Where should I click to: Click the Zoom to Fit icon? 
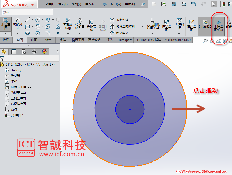(x=205, y=41)
